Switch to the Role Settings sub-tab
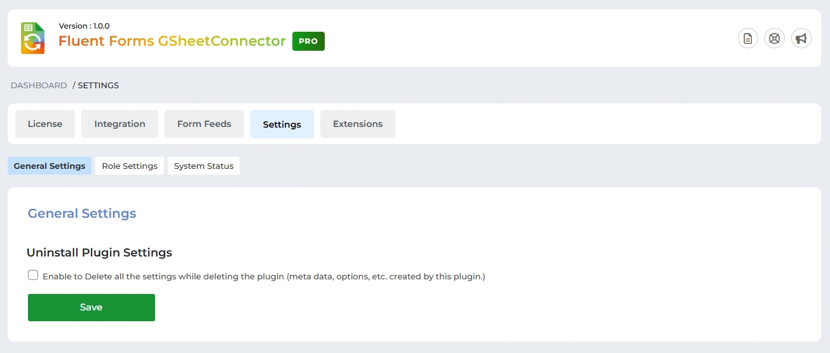The width and height of the screenshot is (830, 353). point(130,166)
